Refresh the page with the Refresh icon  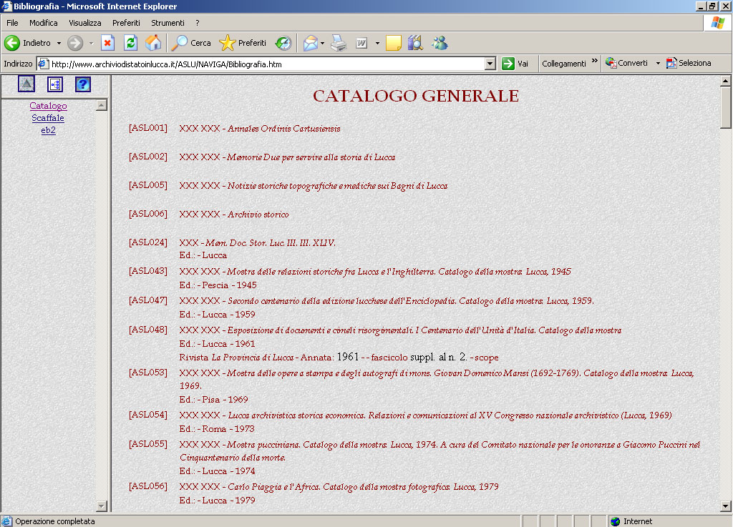[130, 43]
